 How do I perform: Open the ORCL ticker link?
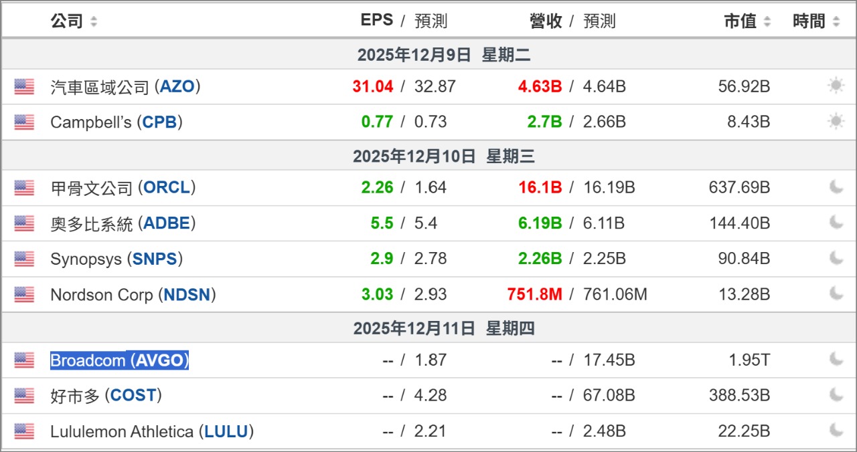click(167, 188)
